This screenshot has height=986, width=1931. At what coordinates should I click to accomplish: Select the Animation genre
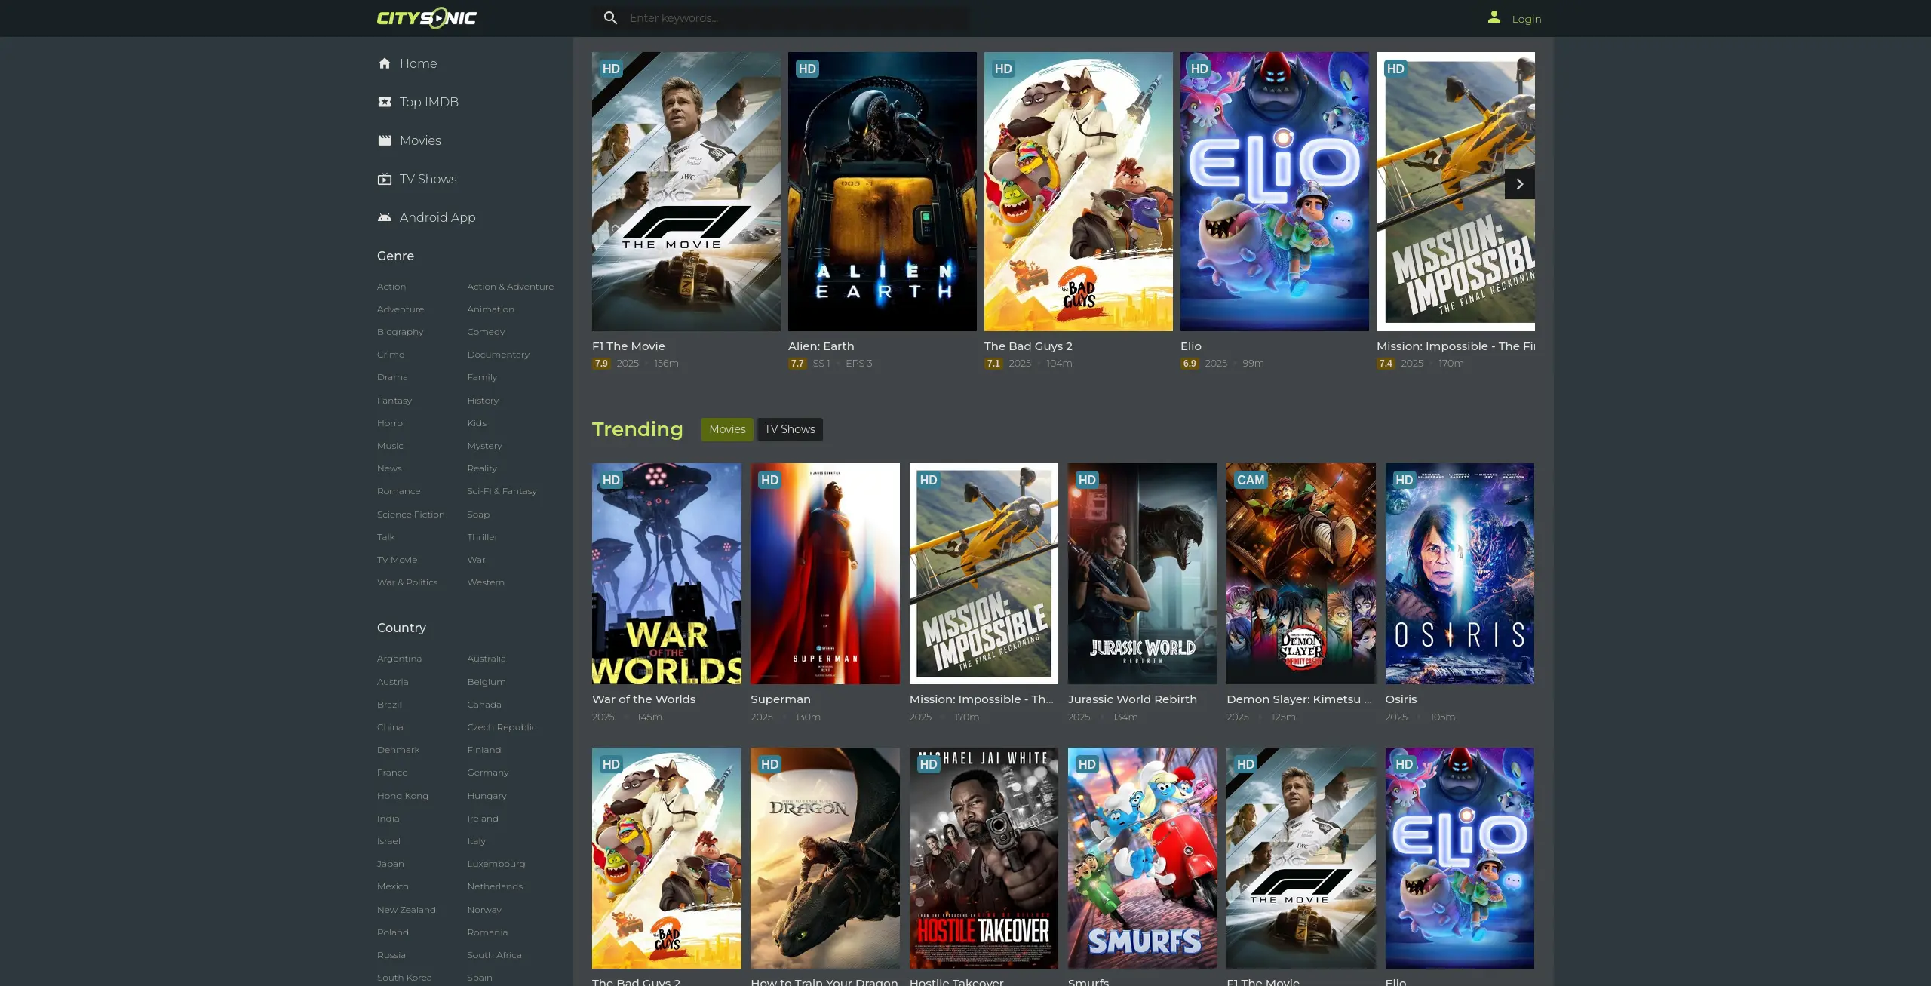pyautogui.click(x=490, y=309)
